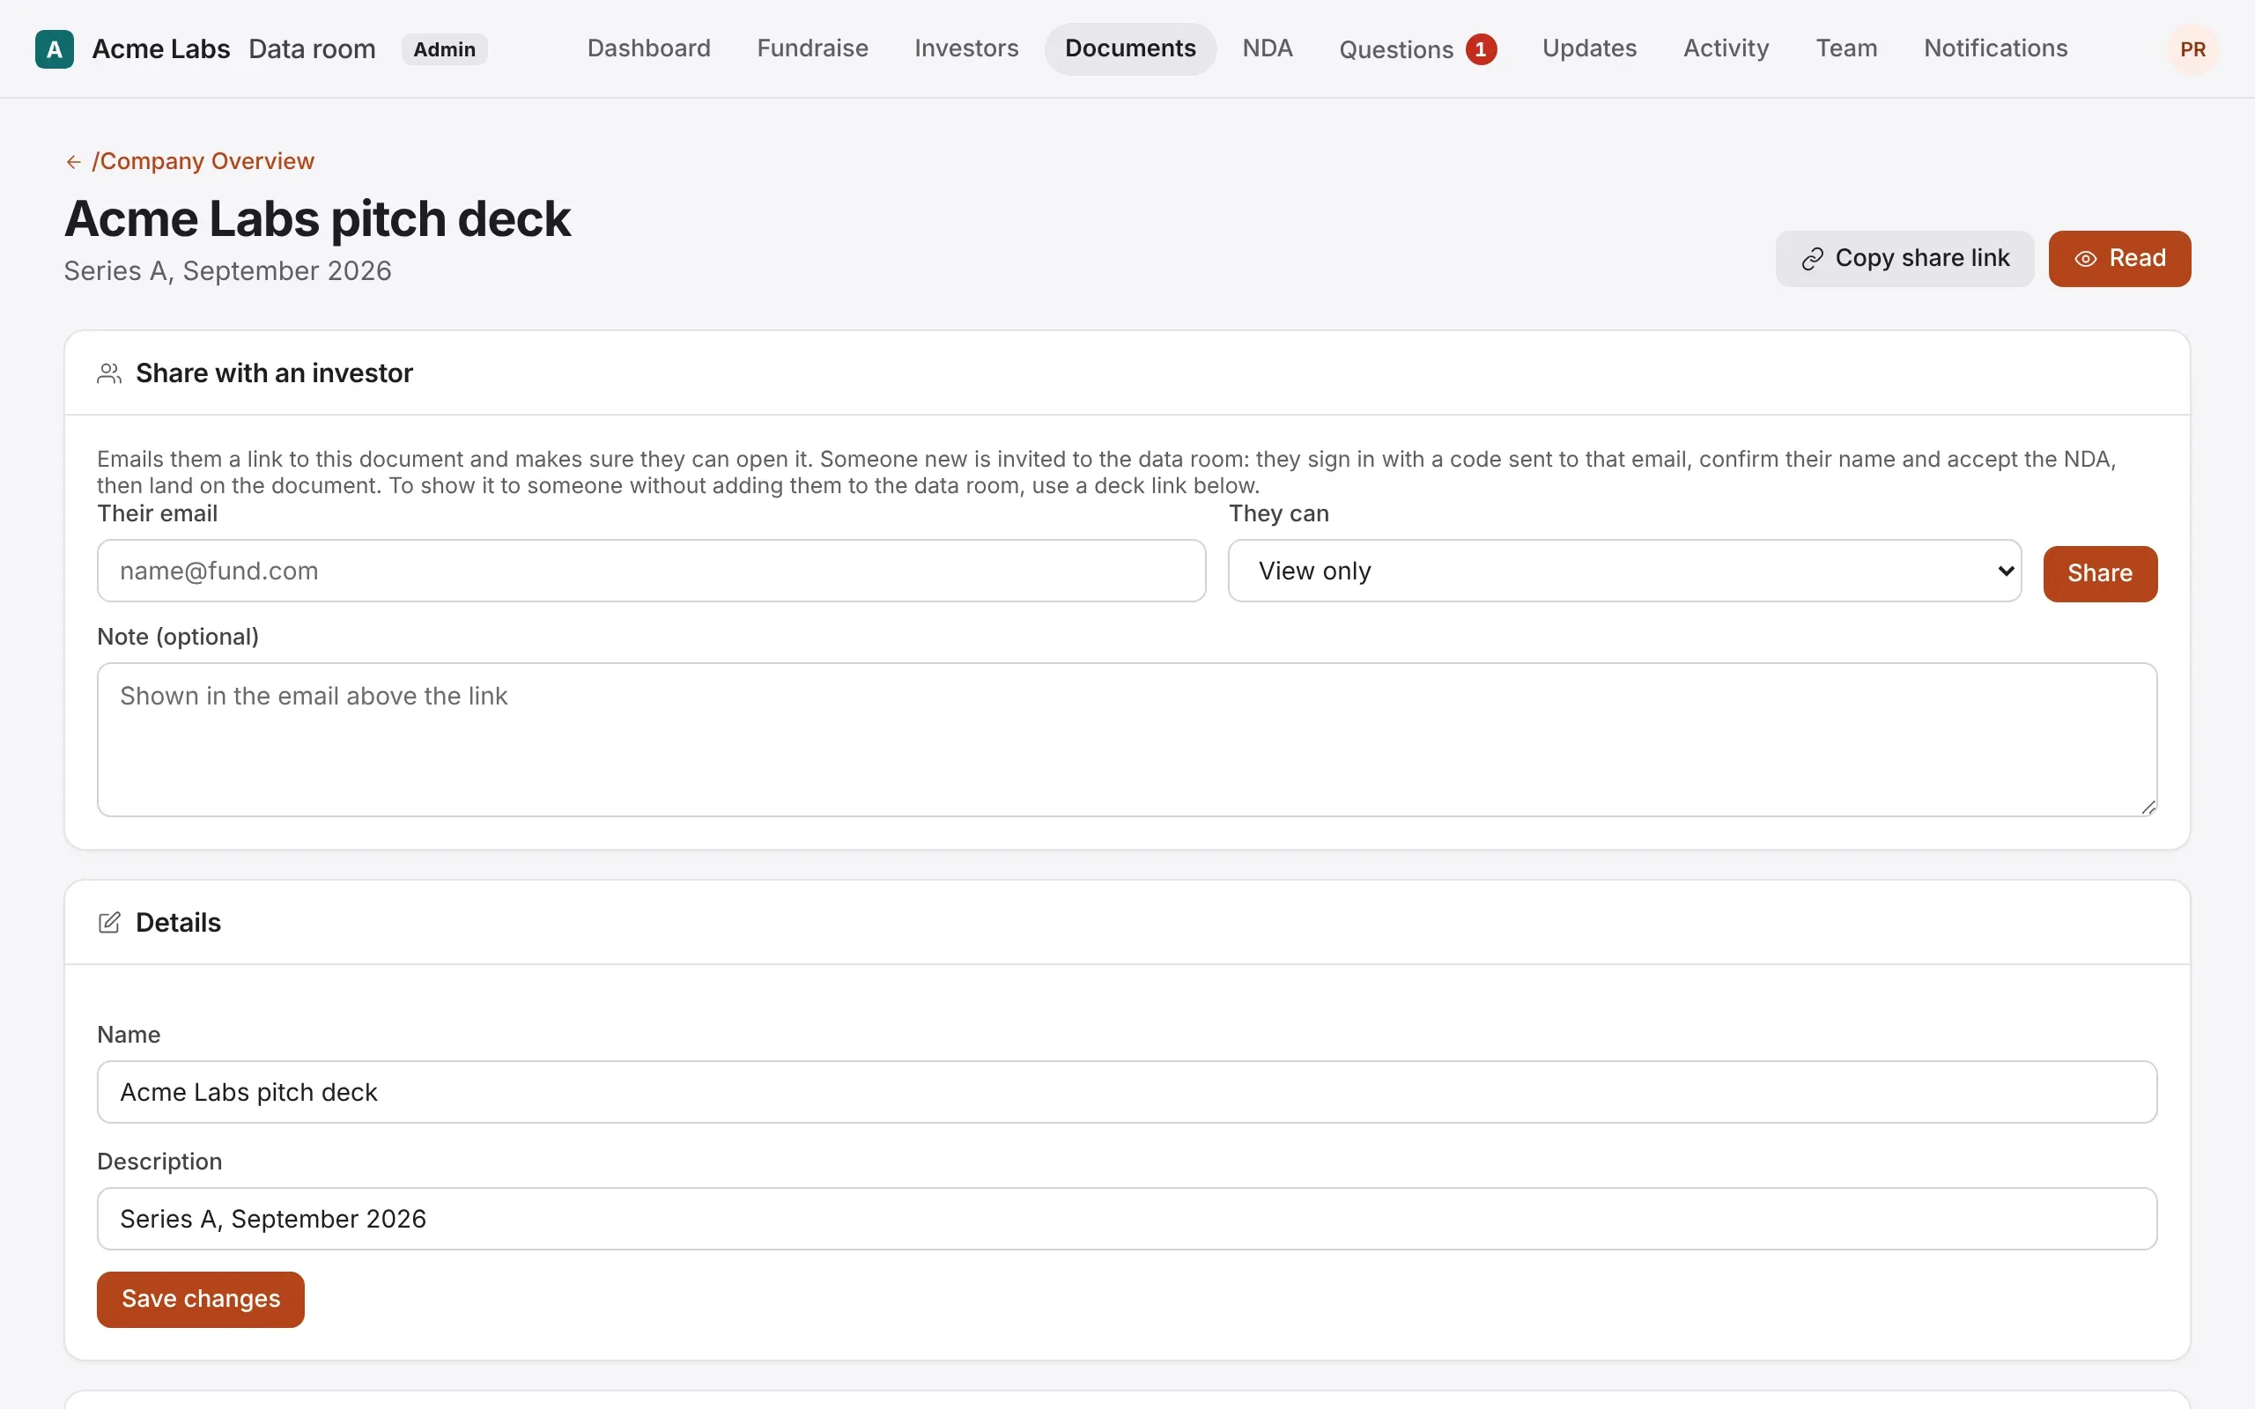Follow the /Company Overview breadcrumb link
2255x1409 pixels.
click(x=203, y=161)
